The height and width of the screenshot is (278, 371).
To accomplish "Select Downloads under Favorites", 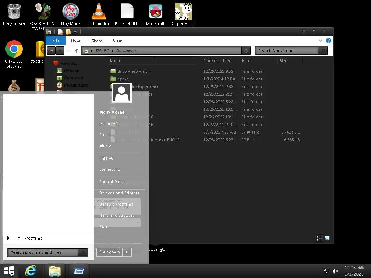I will [x=70, y=78].
